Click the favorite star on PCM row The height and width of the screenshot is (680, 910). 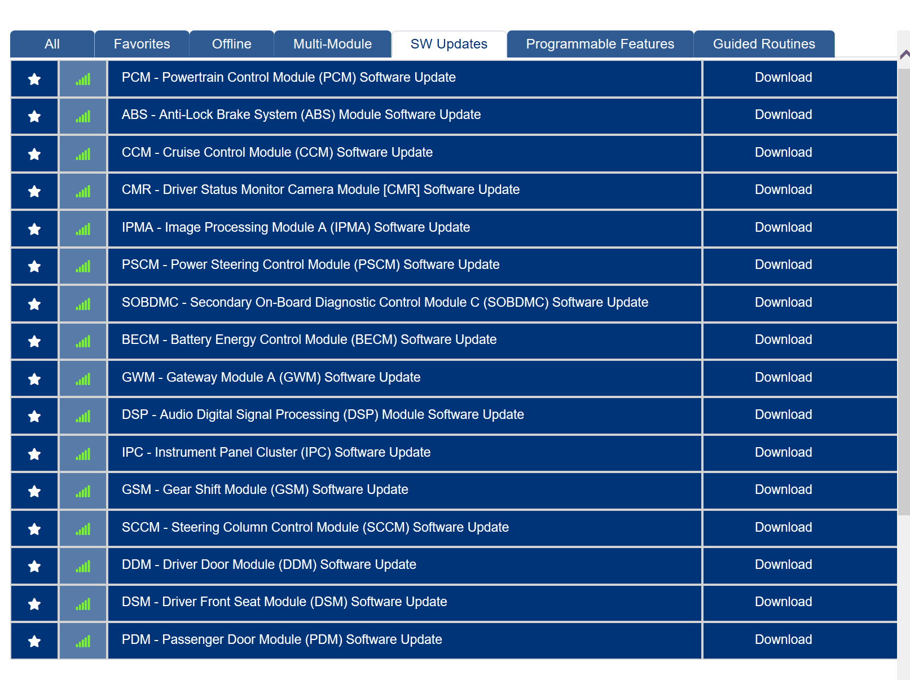(34, 78)
